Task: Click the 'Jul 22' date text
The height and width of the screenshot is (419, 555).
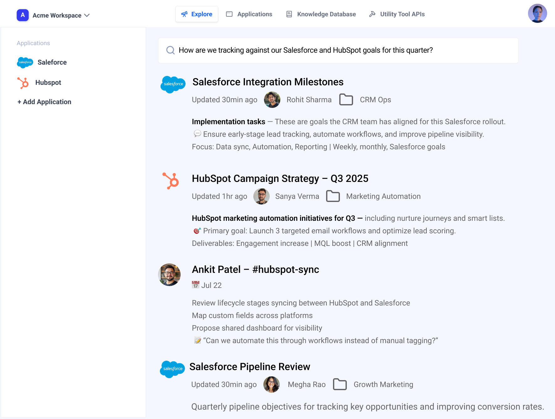Action: tap(211, 285)
